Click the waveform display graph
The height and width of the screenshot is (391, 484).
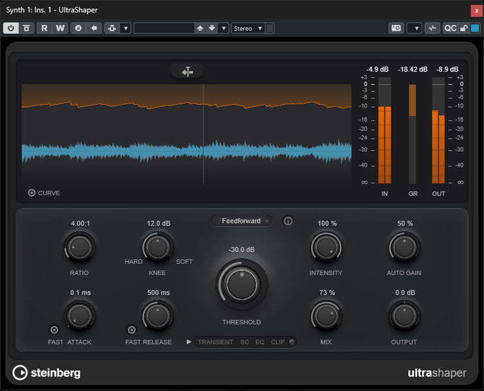187,134
